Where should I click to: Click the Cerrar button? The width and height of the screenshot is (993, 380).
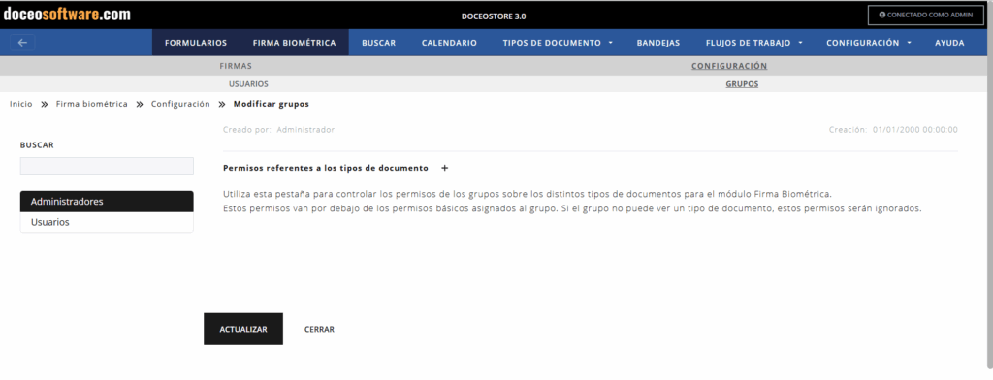pyautogui.click(x=319, y=329)
